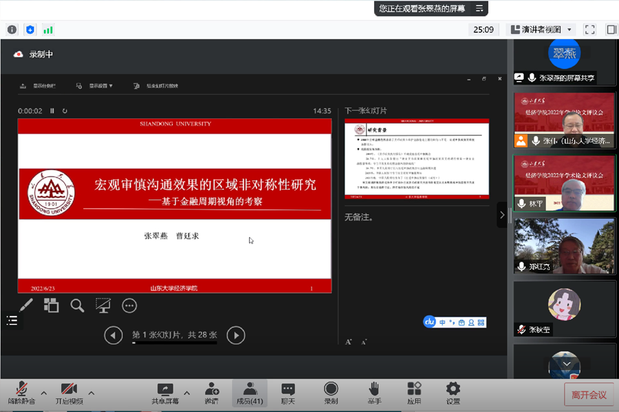
Task: Turn on the camera (开启视频)
Action: 69,393
